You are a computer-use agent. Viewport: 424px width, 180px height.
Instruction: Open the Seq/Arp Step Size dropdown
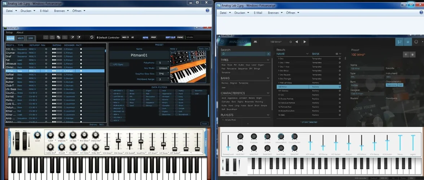coord(163,74)
